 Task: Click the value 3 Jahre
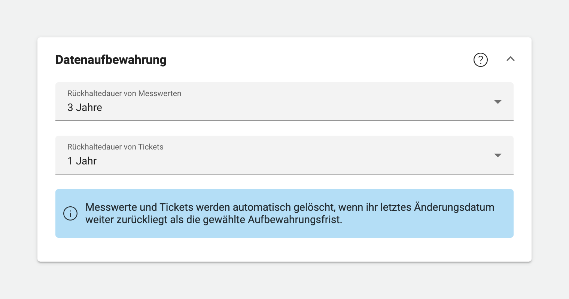pyautogui.click(x=85, y=108)
